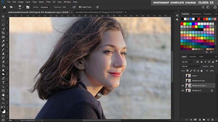Screen dimensions: 218x122
Task: Select the Eyedropper tool
Action: click(x=3, y=41)
